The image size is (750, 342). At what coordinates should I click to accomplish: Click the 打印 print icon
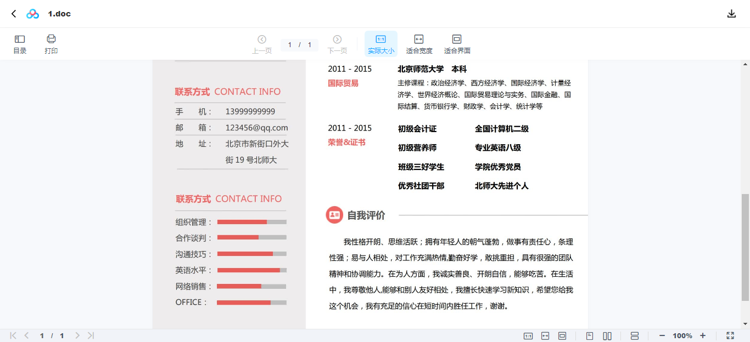click(51, 44)
